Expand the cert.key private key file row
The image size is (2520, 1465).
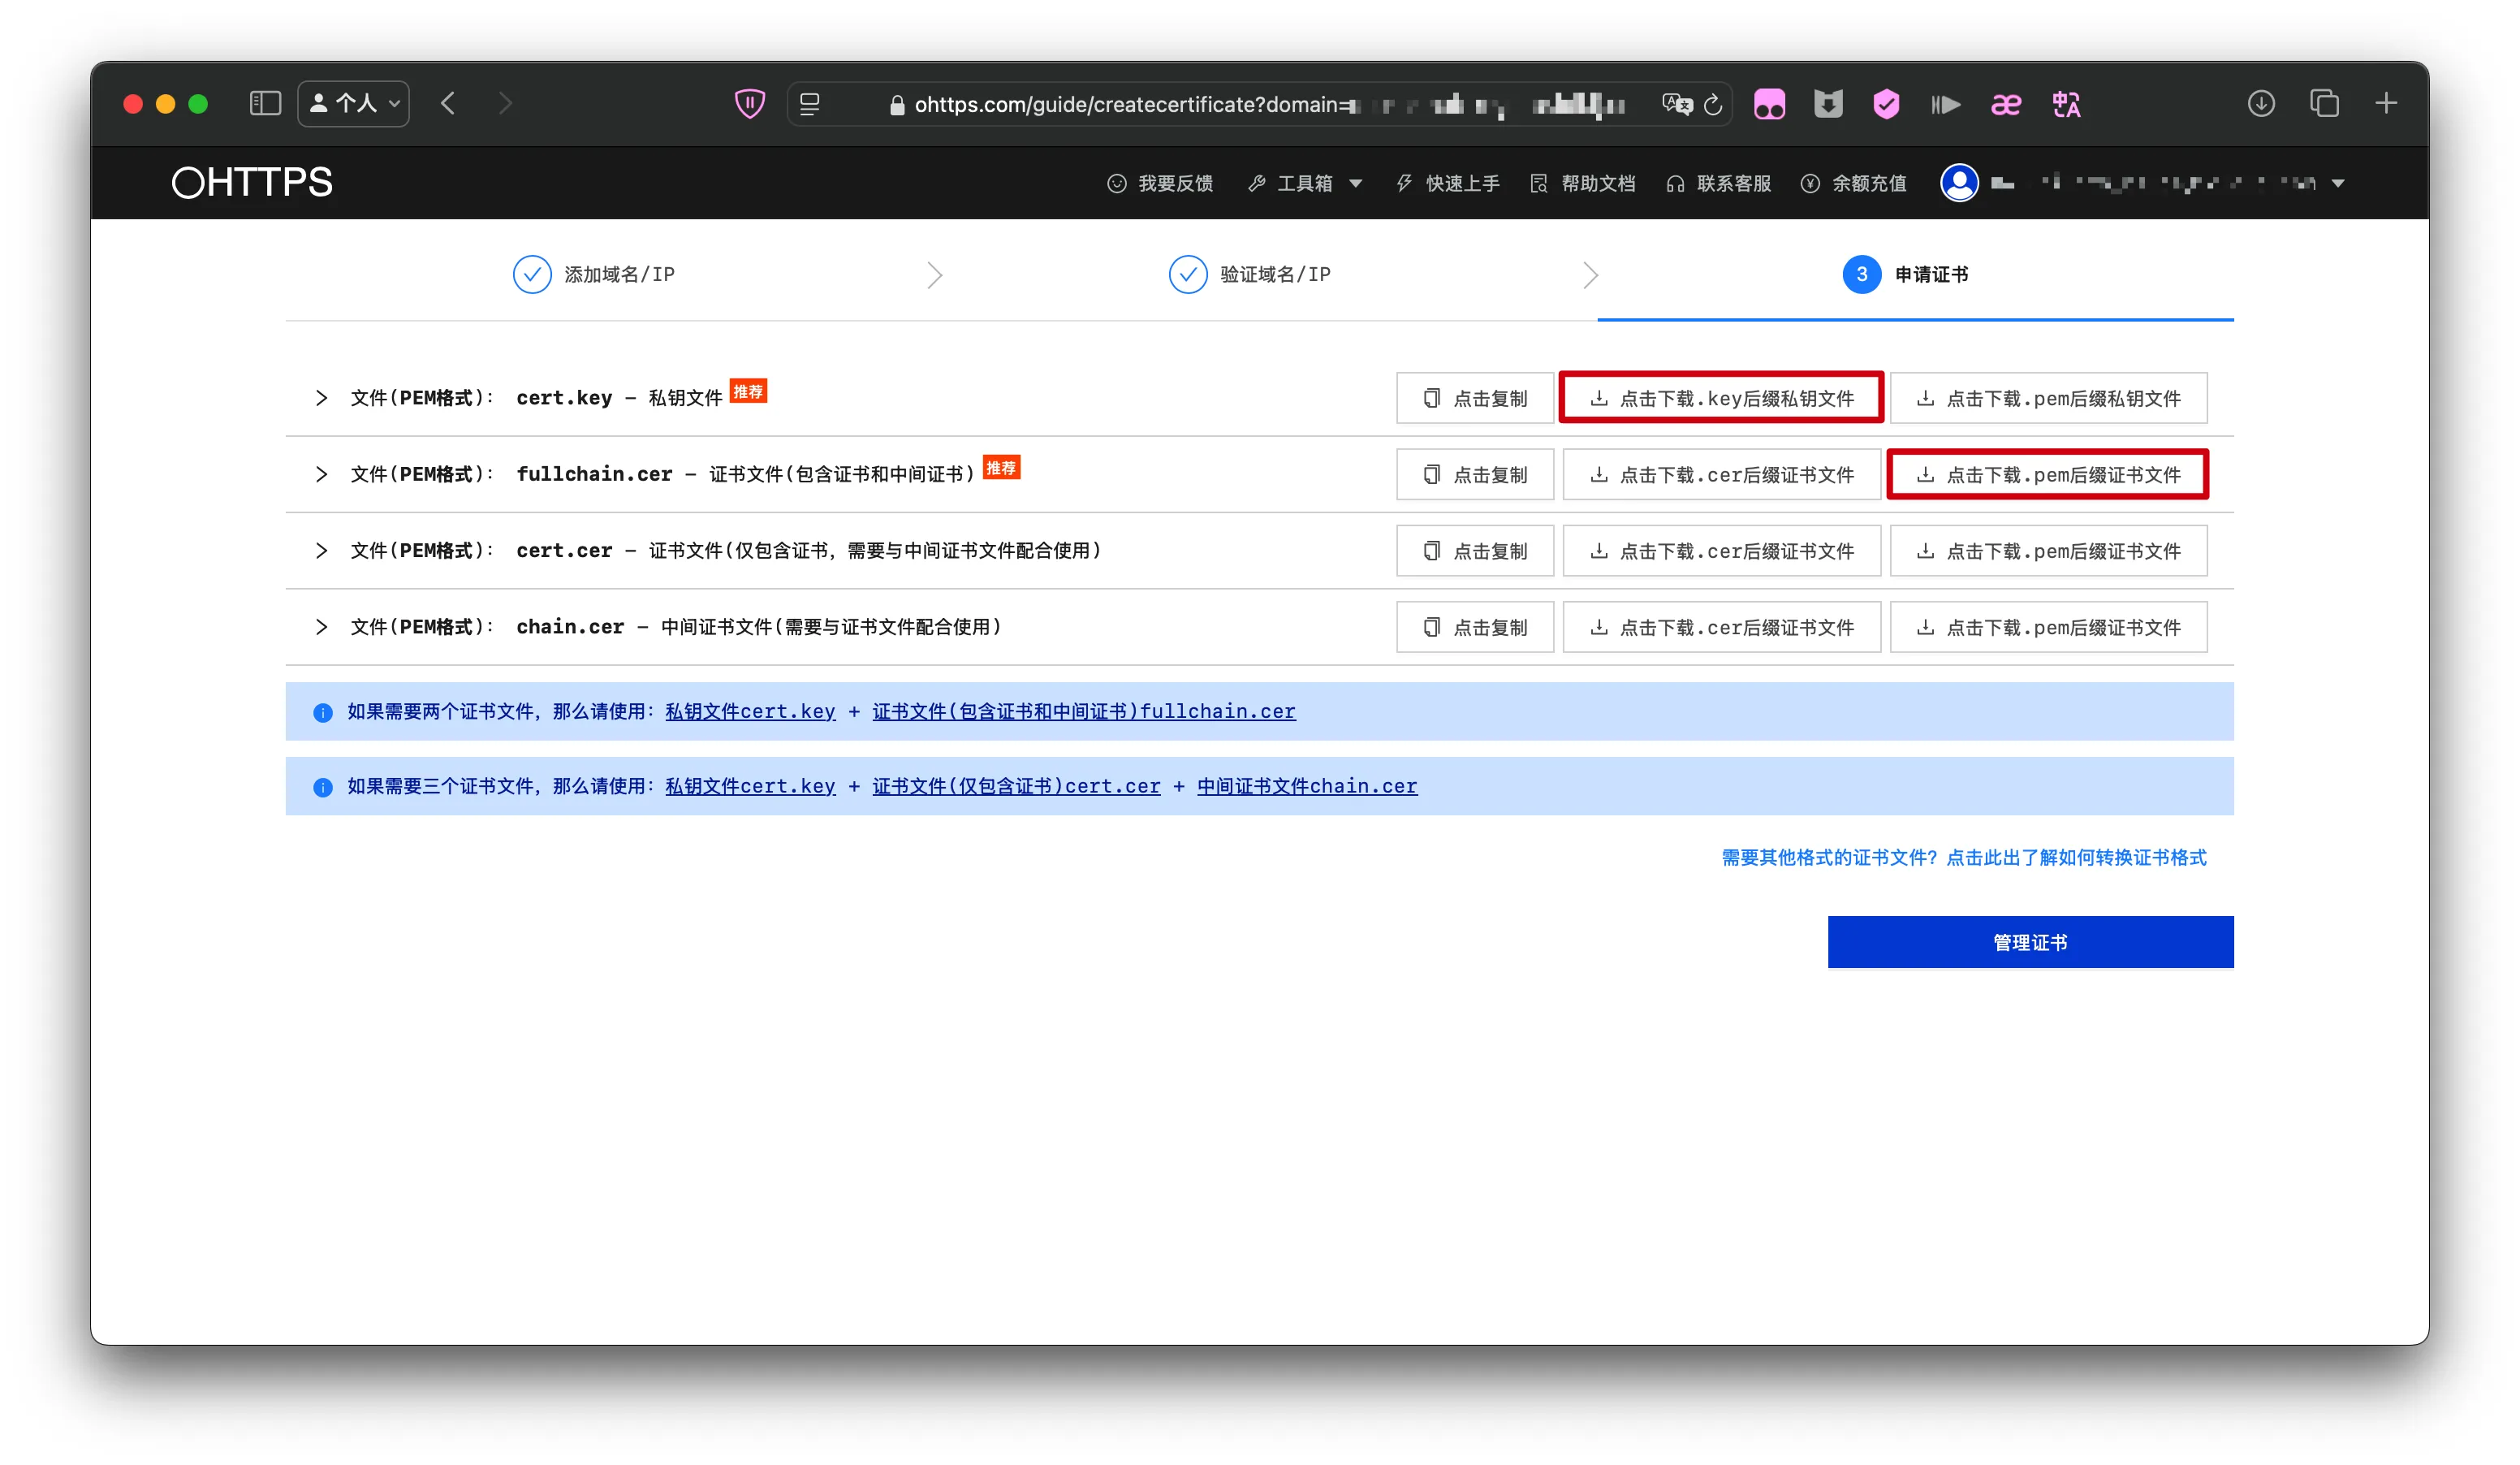point(321,398)
